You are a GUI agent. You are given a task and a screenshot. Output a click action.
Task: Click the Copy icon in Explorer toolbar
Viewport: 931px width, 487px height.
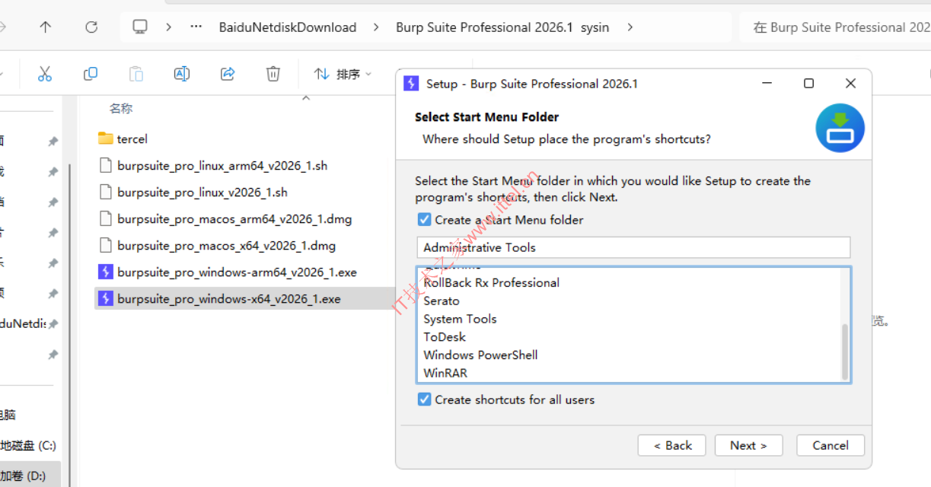click(91, 74)
